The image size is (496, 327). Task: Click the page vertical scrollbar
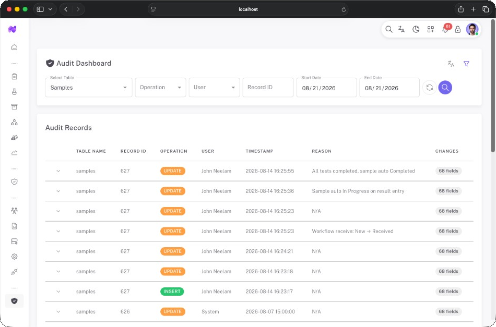click(x=493, y=86)
